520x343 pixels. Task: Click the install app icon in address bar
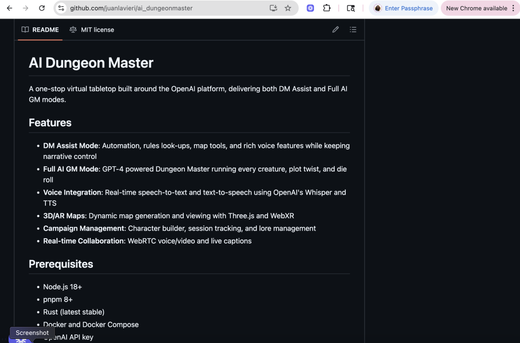(274, 8)
